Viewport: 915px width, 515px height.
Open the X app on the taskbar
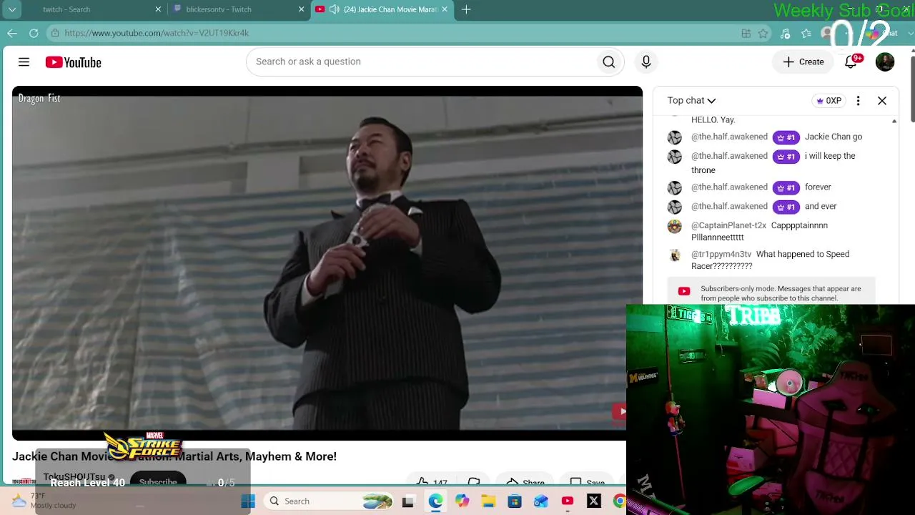(594, 501)
